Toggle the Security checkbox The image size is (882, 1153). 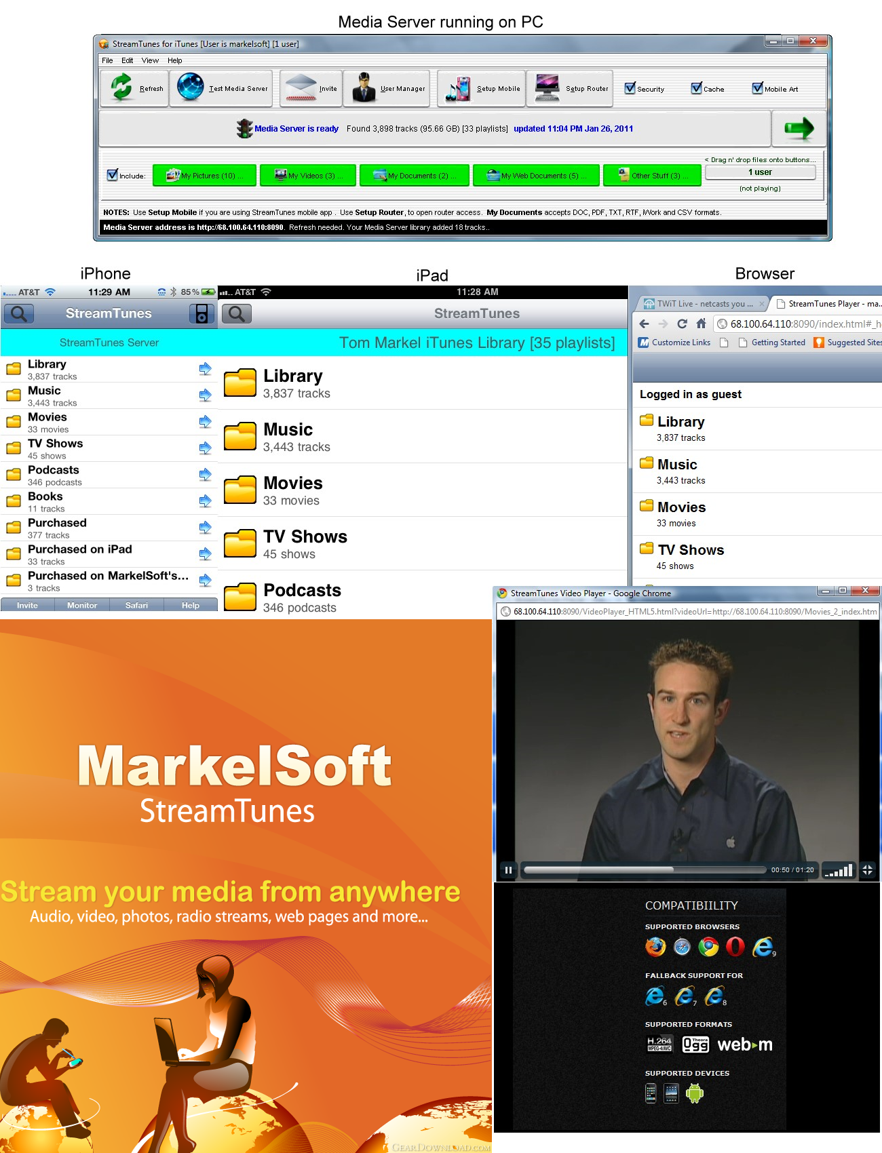[x=630, y=88]
